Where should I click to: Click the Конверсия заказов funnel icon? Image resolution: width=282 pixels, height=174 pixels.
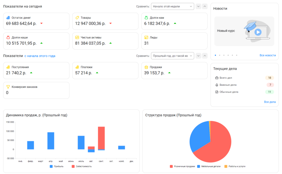click(8, 86)
